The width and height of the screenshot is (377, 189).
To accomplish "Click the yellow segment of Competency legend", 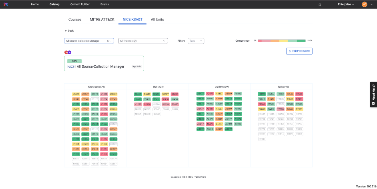I will tap(283, 41).
